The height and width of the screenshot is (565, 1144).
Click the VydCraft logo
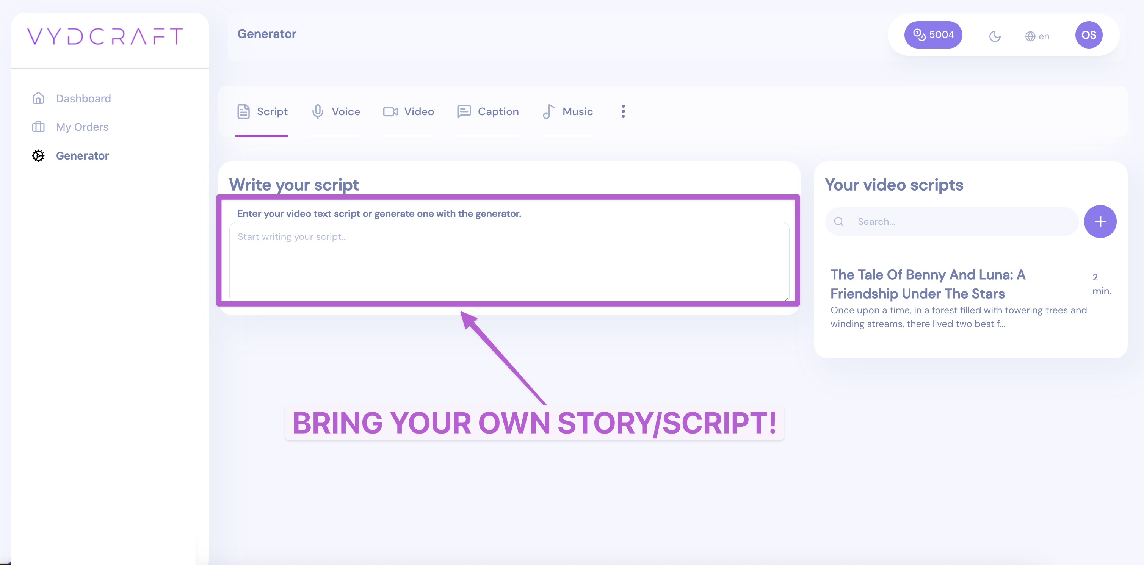(x=105, y=36)
